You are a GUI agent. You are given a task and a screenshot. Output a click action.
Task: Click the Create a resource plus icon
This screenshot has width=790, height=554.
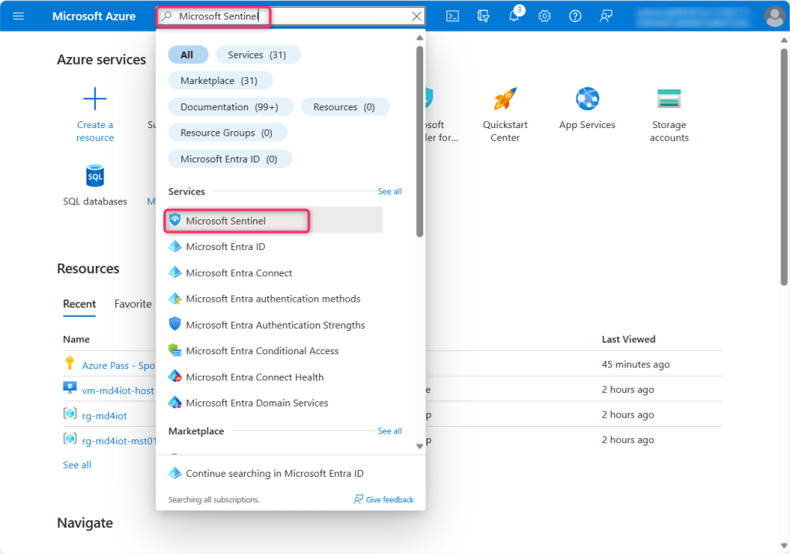[95, 100]
